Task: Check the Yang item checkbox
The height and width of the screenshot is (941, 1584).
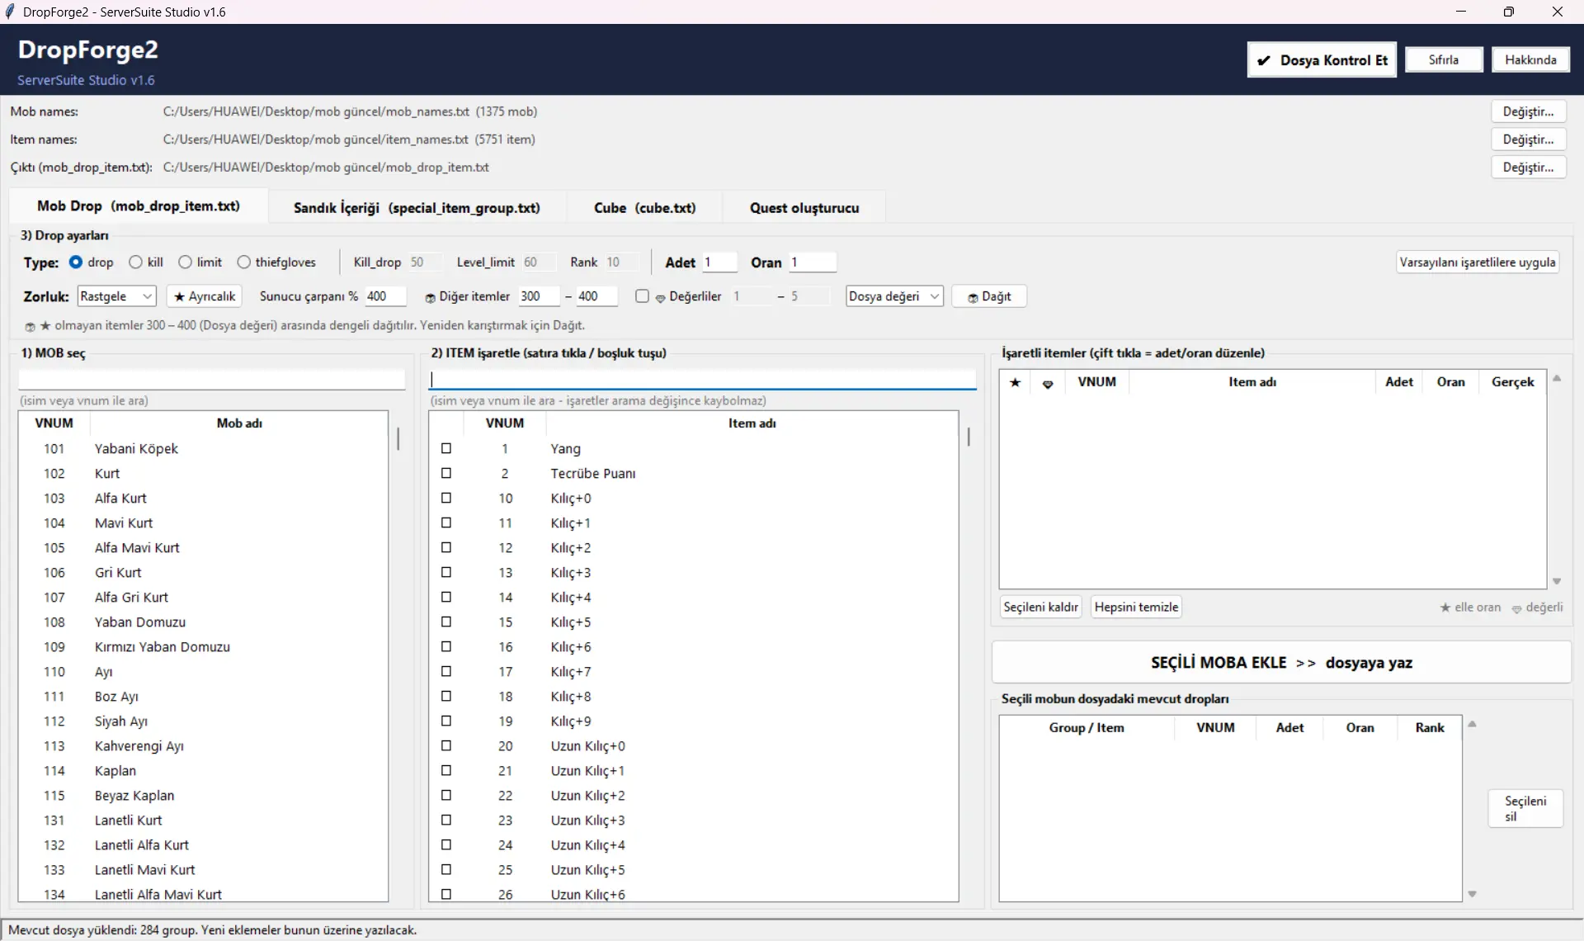Action: coord(446,448)
